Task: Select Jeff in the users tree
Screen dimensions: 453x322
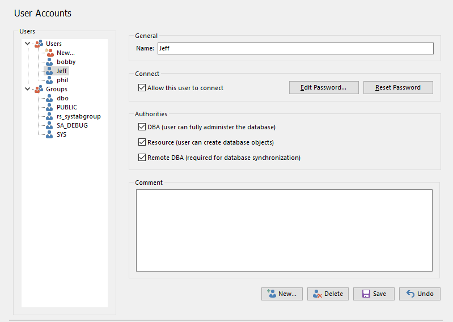Action: (x=62, y=71)
